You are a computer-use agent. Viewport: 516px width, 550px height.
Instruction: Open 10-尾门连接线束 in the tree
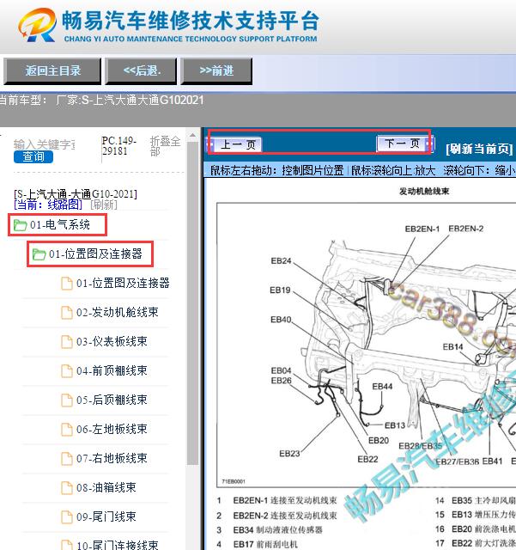(118, 545)
